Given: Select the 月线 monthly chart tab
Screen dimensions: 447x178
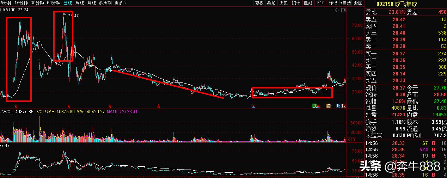Looking at the screenshot, I should (91, 3).
